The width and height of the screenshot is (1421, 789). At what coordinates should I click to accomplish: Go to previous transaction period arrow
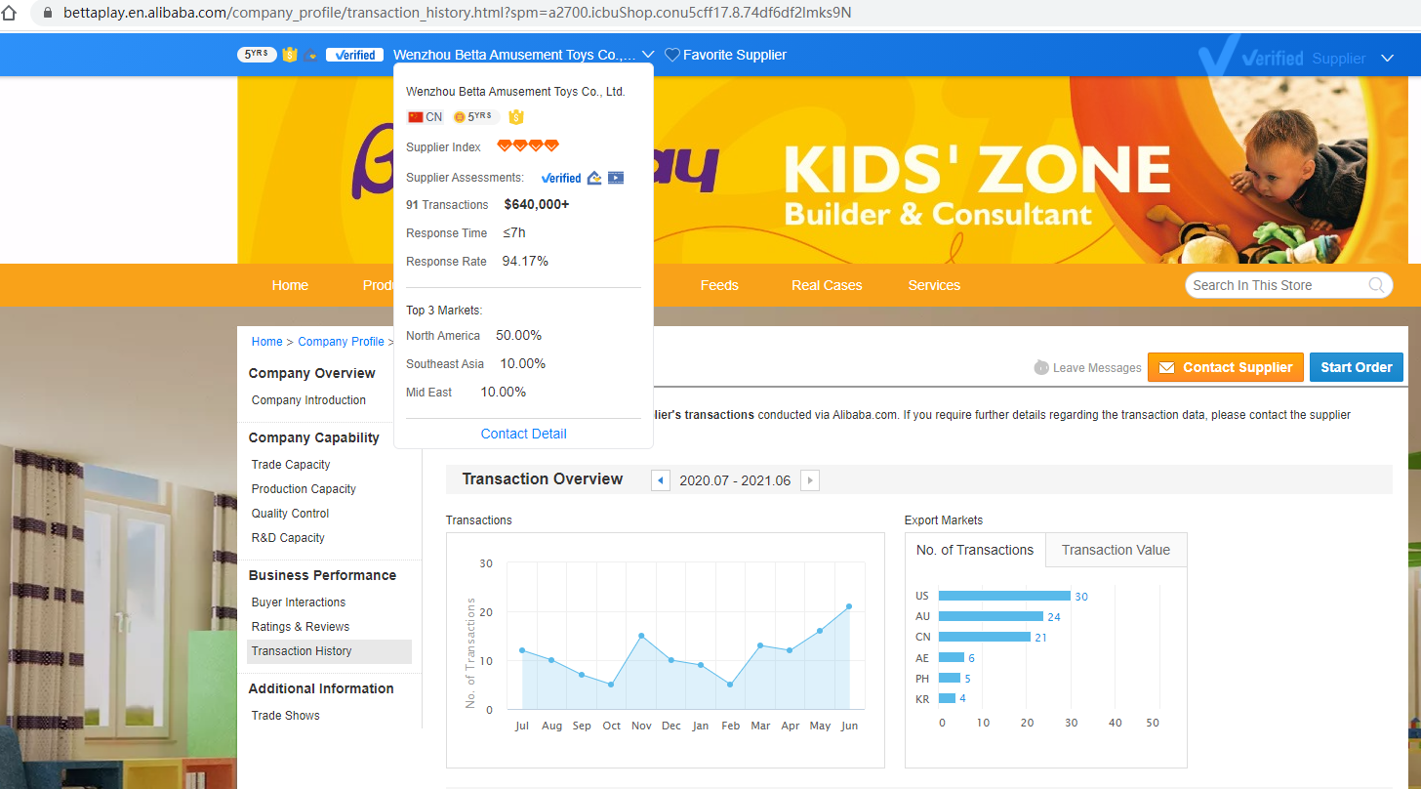pyautogui.click(x=661, y=480)
